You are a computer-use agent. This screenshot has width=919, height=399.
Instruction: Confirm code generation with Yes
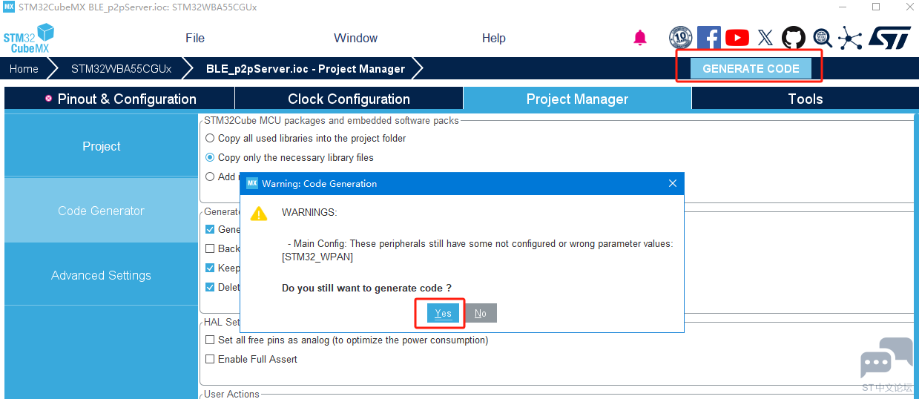[443, 313]
